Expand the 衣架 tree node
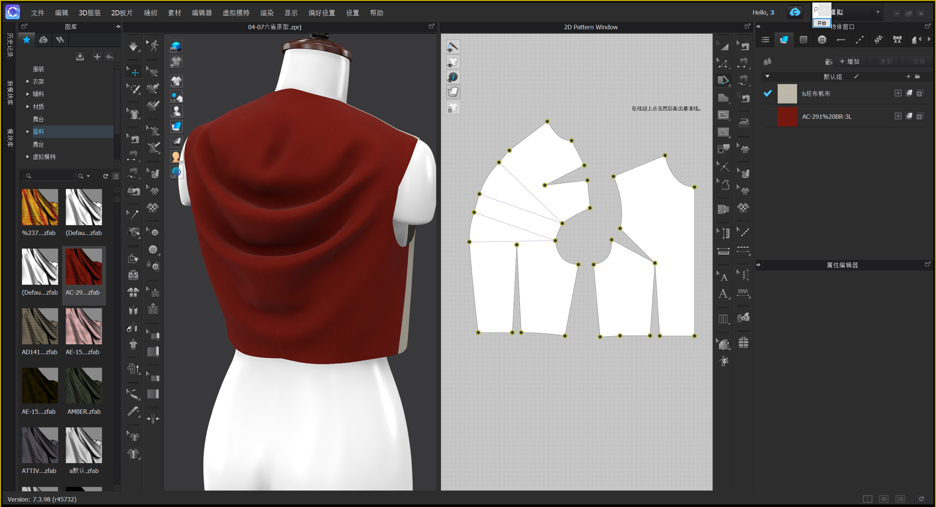Screen dimensions: 936x507 pos(27,82)
